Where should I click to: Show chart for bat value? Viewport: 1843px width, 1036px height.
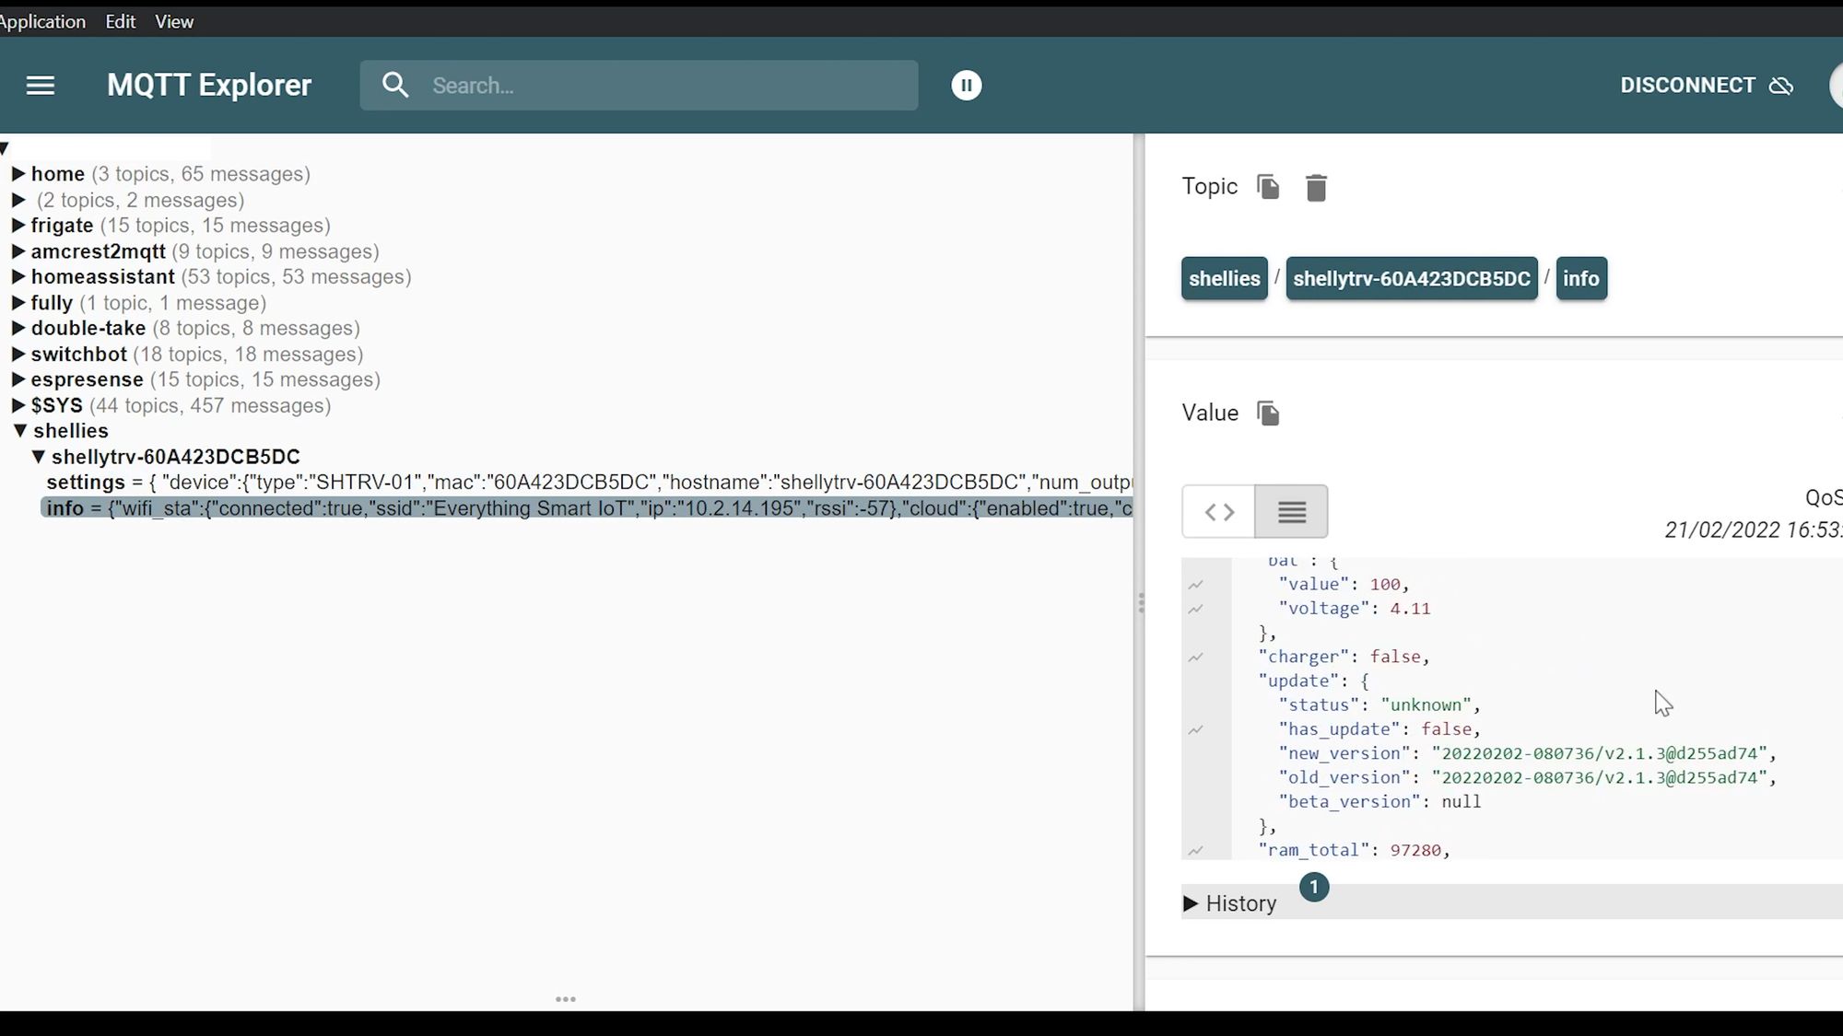(1196, 585)
